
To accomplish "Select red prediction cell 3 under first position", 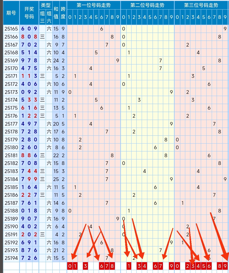I will coord(85,266).
